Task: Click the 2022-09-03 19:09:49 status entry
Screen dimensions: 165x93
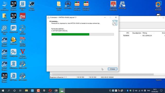Action: (107, 77)
